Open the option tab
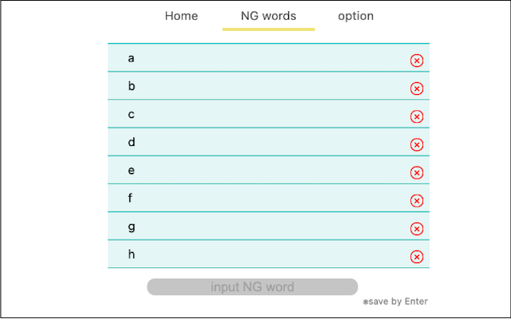The height and width of the screenshot is (319, 511). pos(355,16)
